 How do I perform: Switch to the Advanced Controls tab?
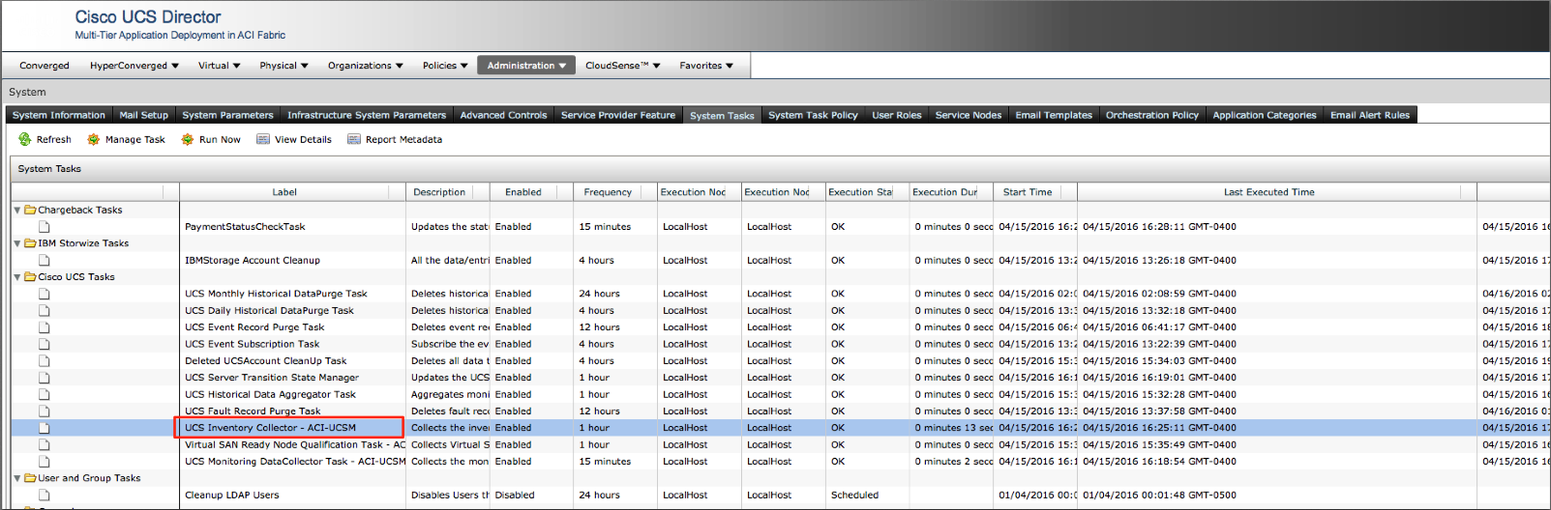(x=504, y=115)
